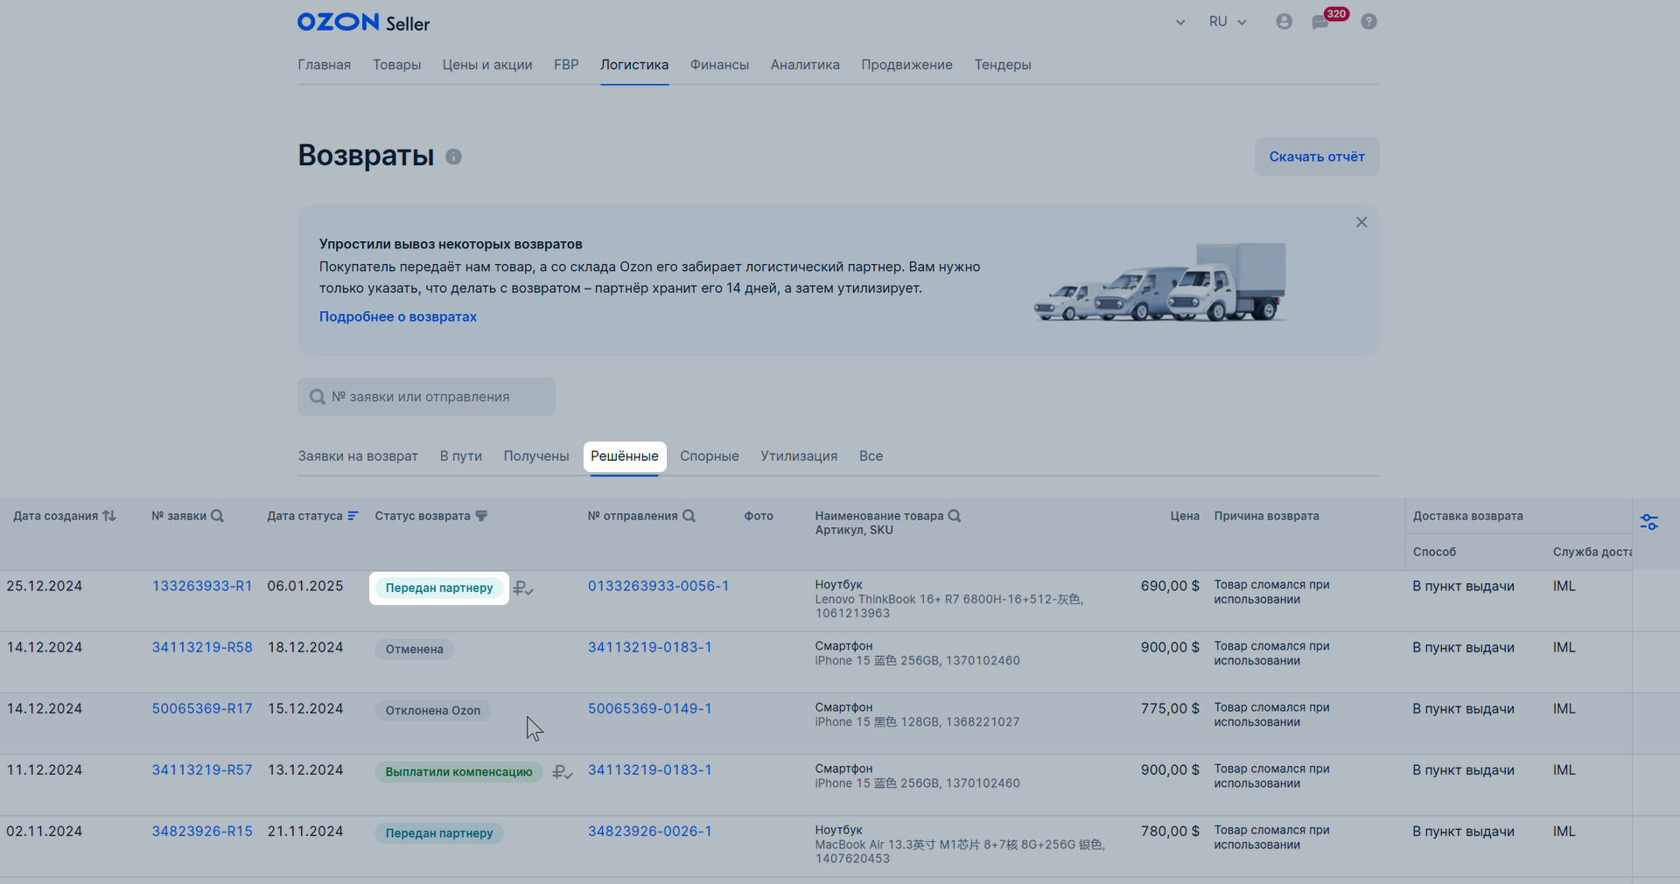
Task: Open FBP menu
Action: (566, 65)
